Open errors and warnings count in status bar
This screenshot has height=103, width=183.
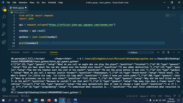tap(25, 96)
